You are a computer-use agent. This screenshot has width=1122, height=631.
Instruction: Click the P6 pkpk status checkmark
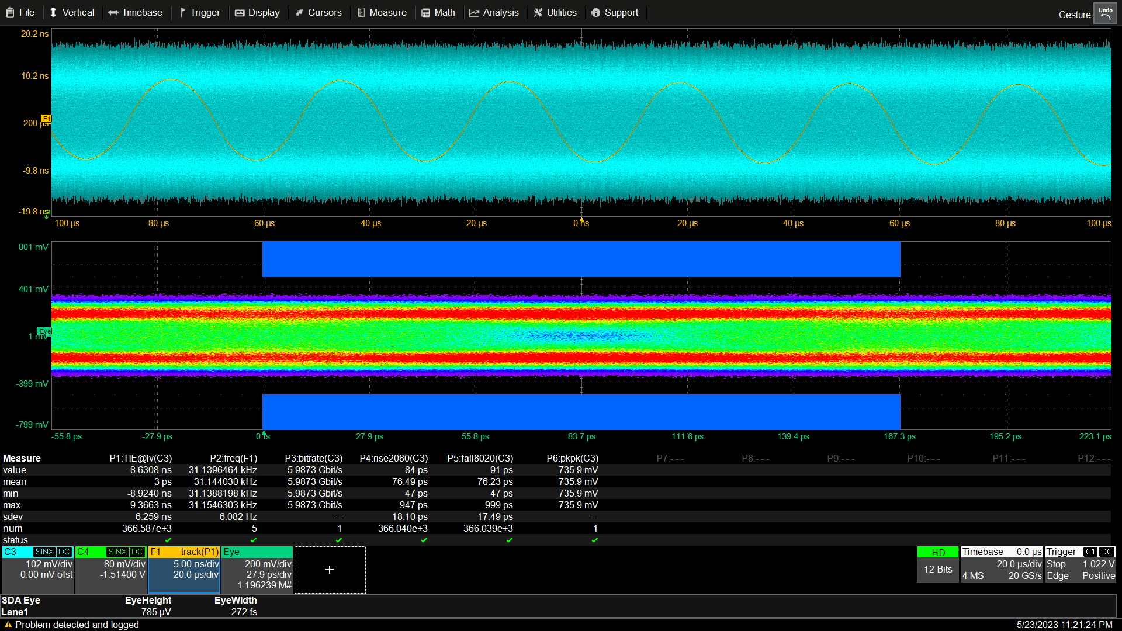(595, 540)
